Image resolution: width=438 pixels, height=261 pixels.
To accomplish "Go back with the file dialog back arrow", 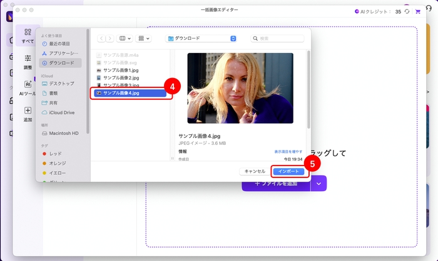I will coord(101,38).
